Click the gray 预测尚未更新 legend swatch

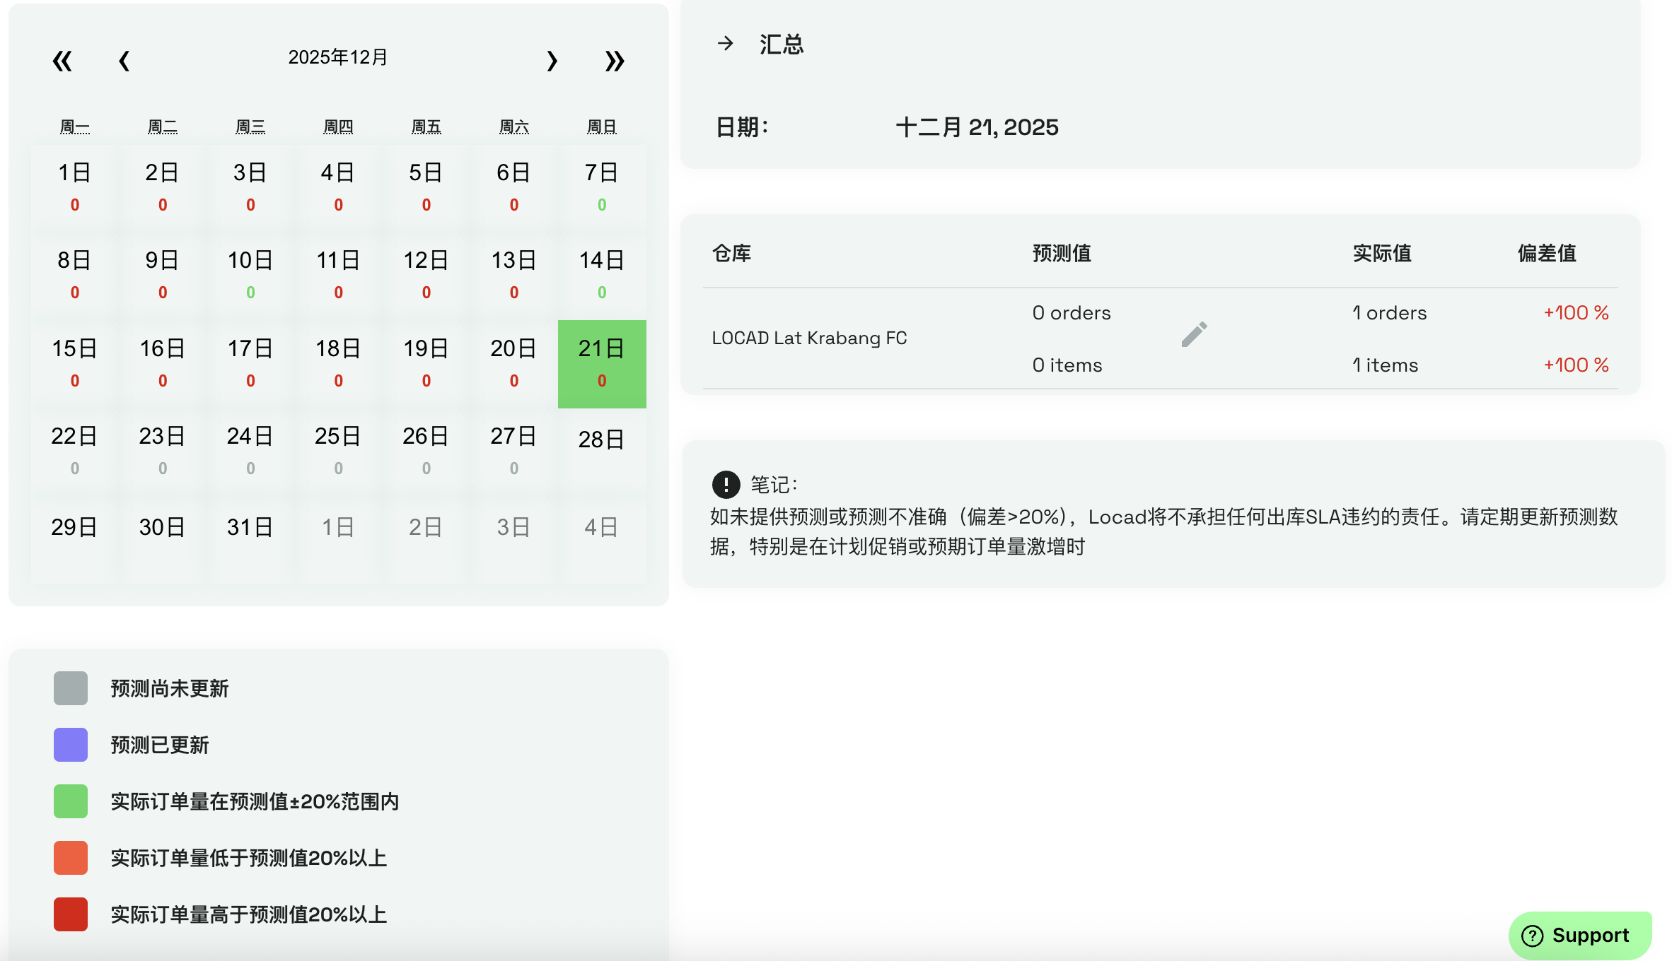pyautogui.click(x=71, y=688)
